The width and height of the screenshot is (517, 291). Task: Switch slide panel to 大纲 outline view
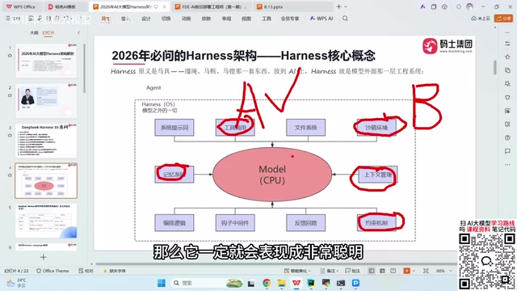pos(34,32)
